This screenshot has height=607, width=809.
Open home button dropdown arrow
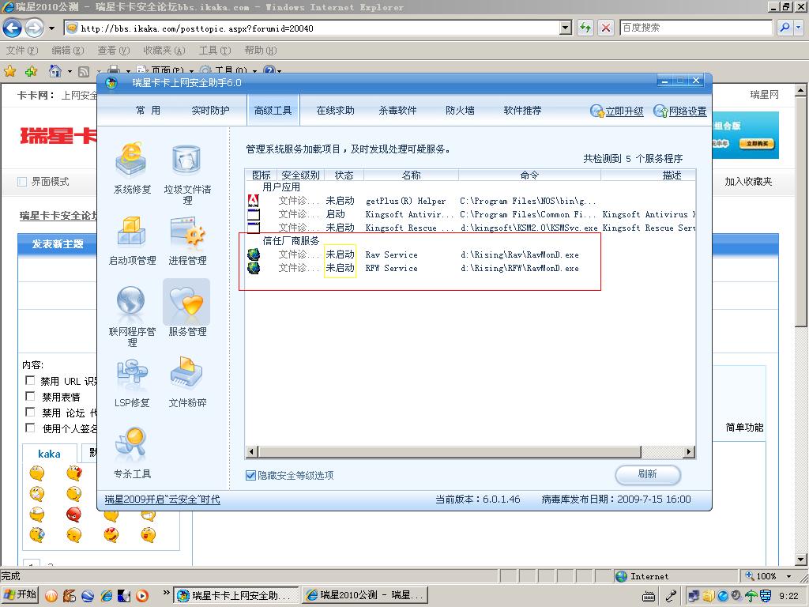point(70,71)
